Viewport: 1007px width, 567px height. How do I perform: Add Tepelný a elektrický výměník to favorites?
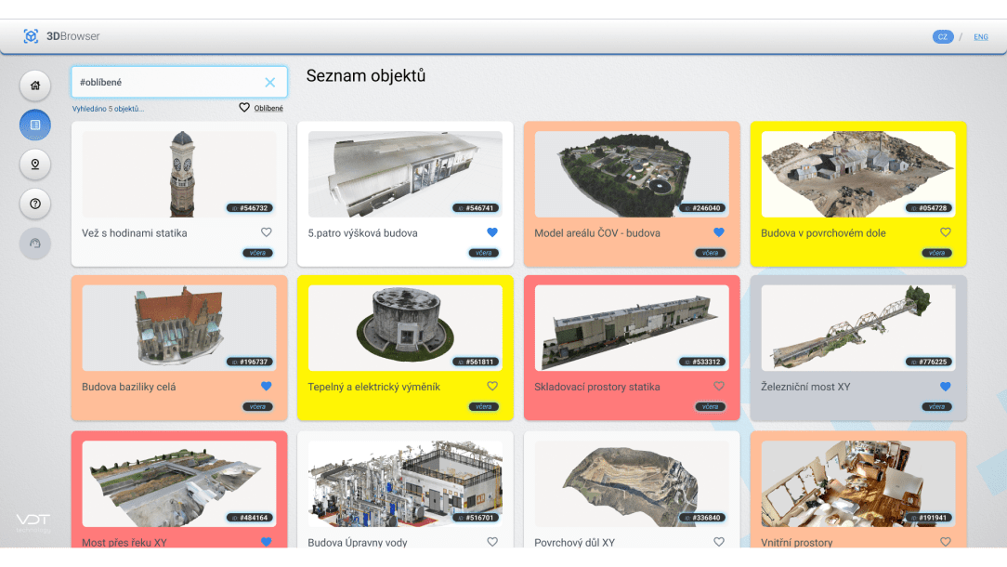(492, 386)
